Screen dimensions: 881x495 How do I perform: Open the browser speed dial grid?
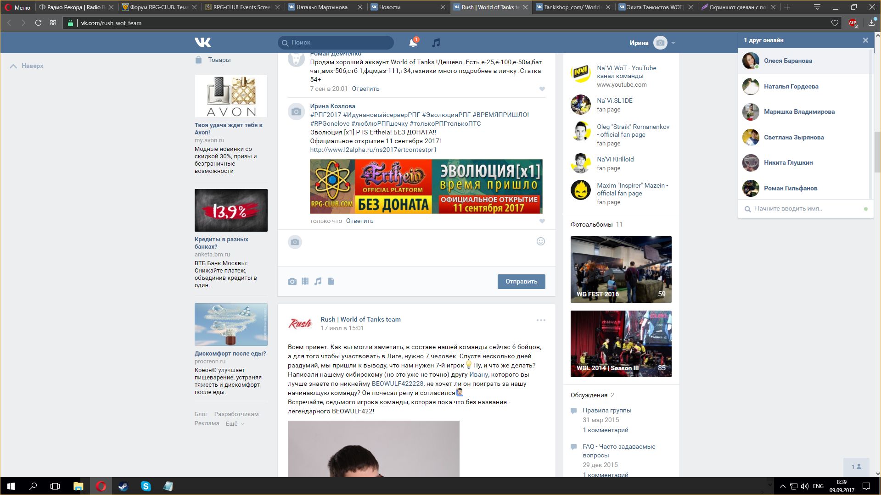[53, 23]
